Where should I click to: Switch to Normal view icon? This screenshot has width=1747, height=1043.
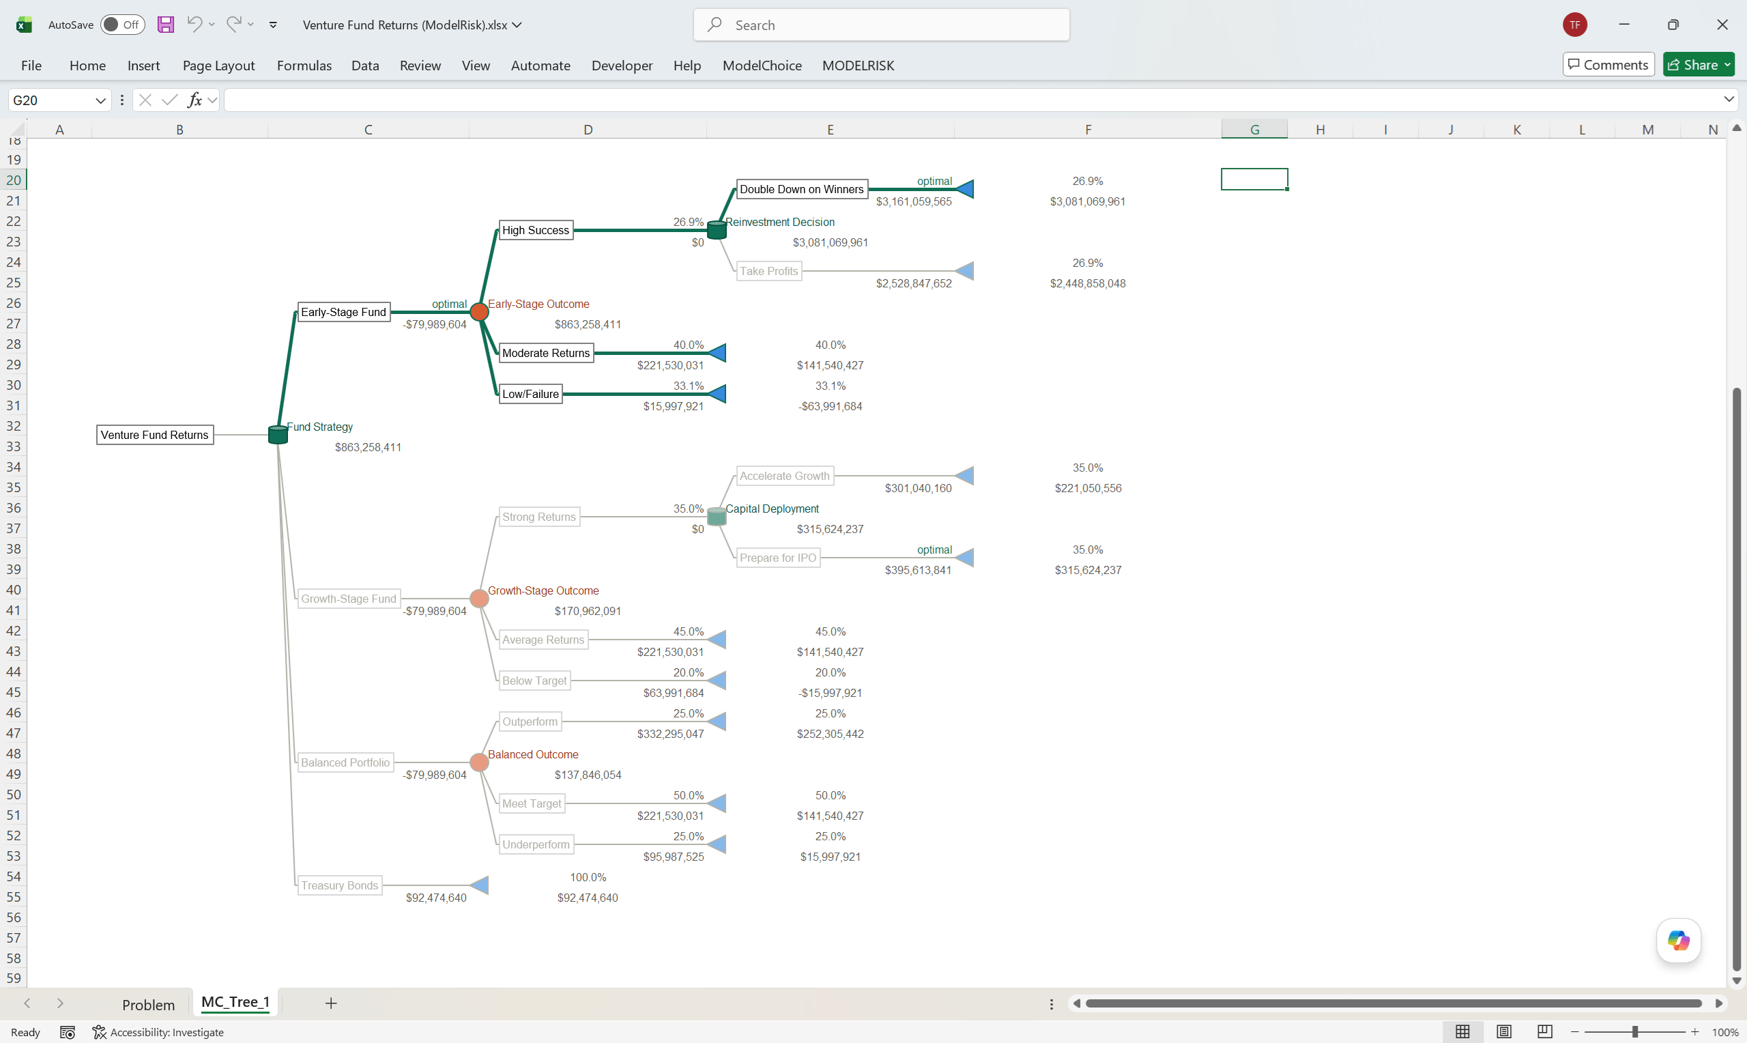[1462, 1032]
